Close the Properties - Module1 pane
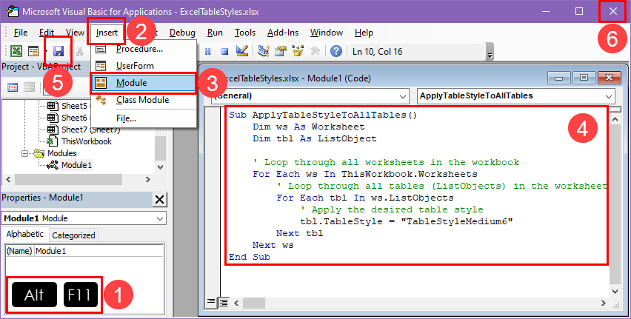The height and width of the screenshot is (319, 631). click(x=160, y=199)
